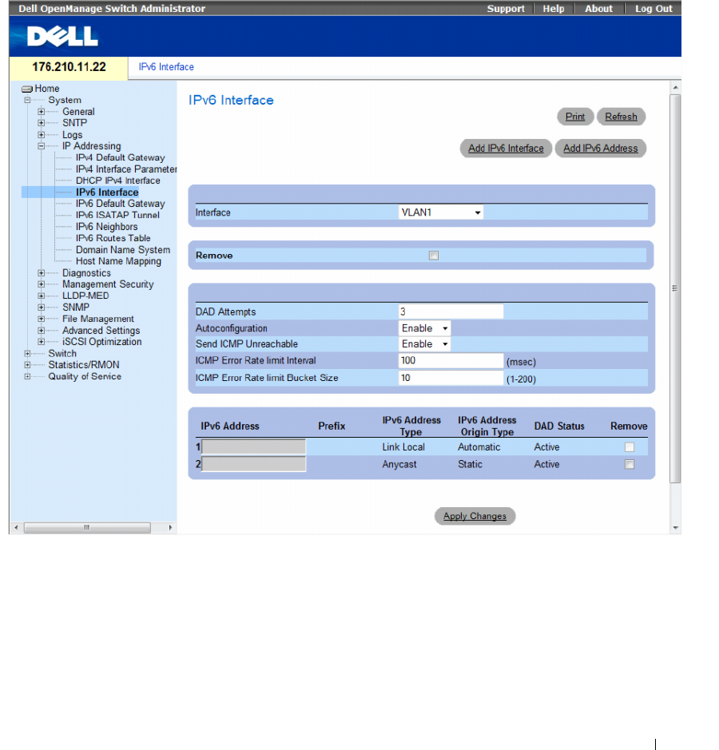Click the IPv6 Interface breadcrumb tab
719x750 pixels.
coord(166,67)
